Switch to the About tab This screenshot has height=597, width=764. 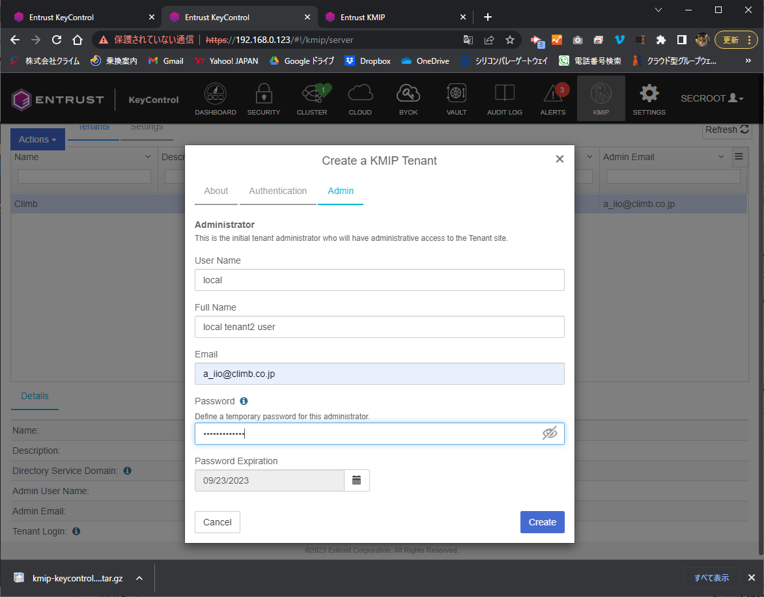tap(216, 191)
